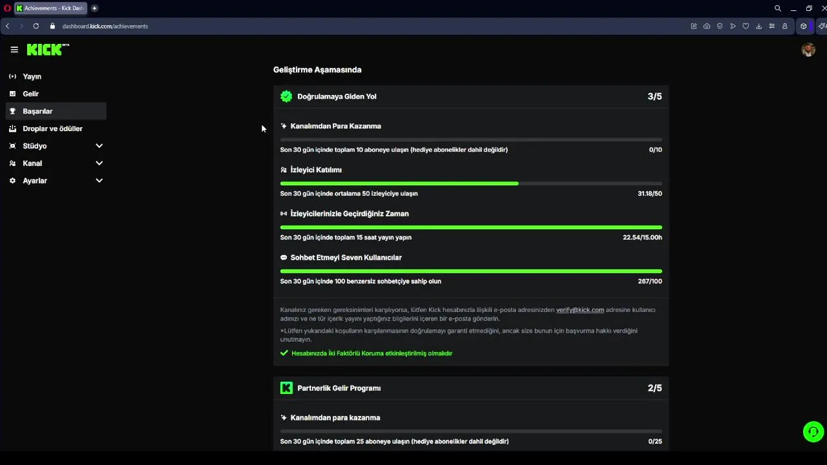Open the browser downloads icon
The image size is (827, 465).
click(759, 26)
